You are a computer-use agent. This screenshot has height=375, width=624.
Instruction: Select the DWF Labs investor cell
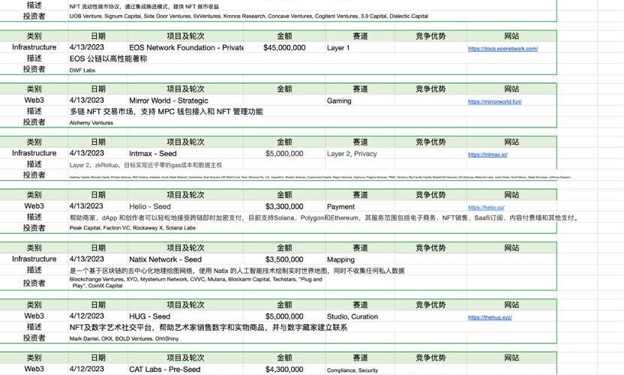[x=82, y=70]
